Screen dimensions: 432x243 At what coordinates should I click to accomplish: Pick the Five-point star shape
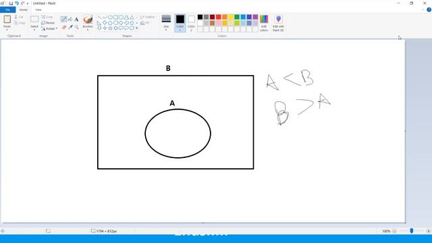point(110,28)
